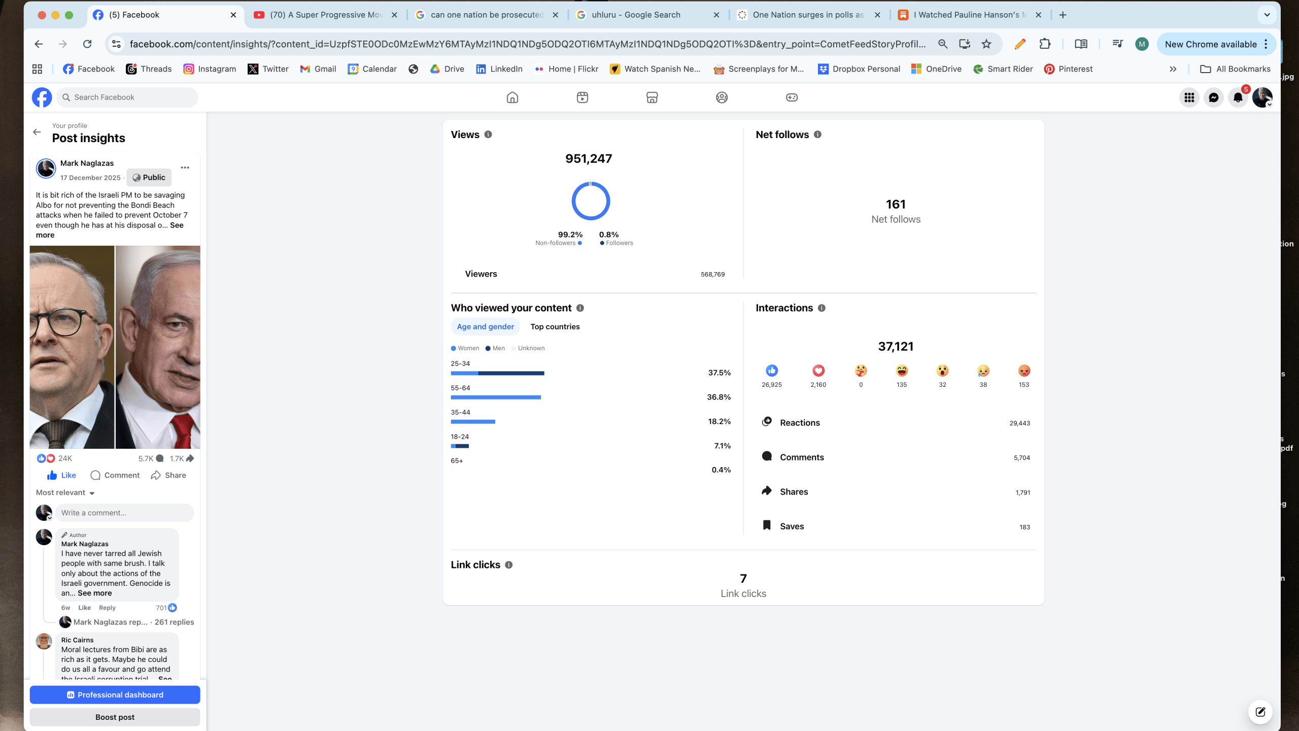The width and height of the screenshot is (1299, 731).
Task: Open the Professional dashboard button
Action: (115, 694)
